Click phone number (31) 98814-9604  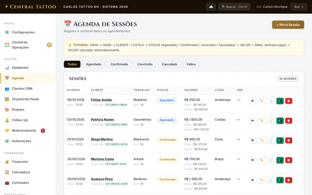[116, 105]
